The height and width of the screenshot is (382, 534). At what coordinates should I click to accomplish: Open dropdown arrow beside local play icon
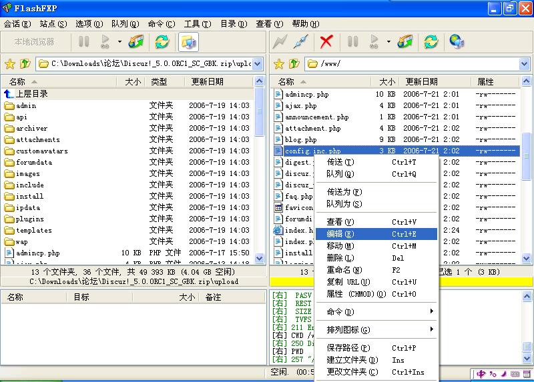click(x=119, y=42)
